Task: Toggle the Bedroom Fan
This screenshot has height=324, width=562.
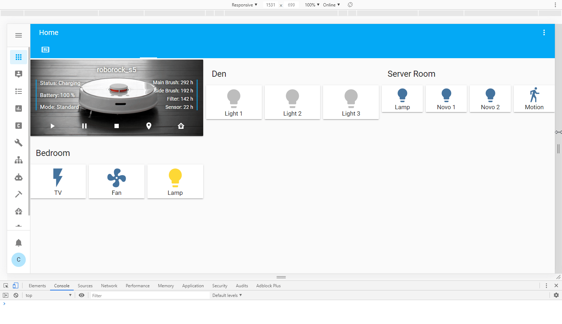Action: pos(117,182)
